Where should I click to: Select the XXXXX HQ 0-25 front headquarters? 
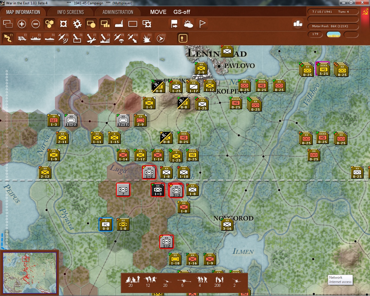[x=236, y=103]
